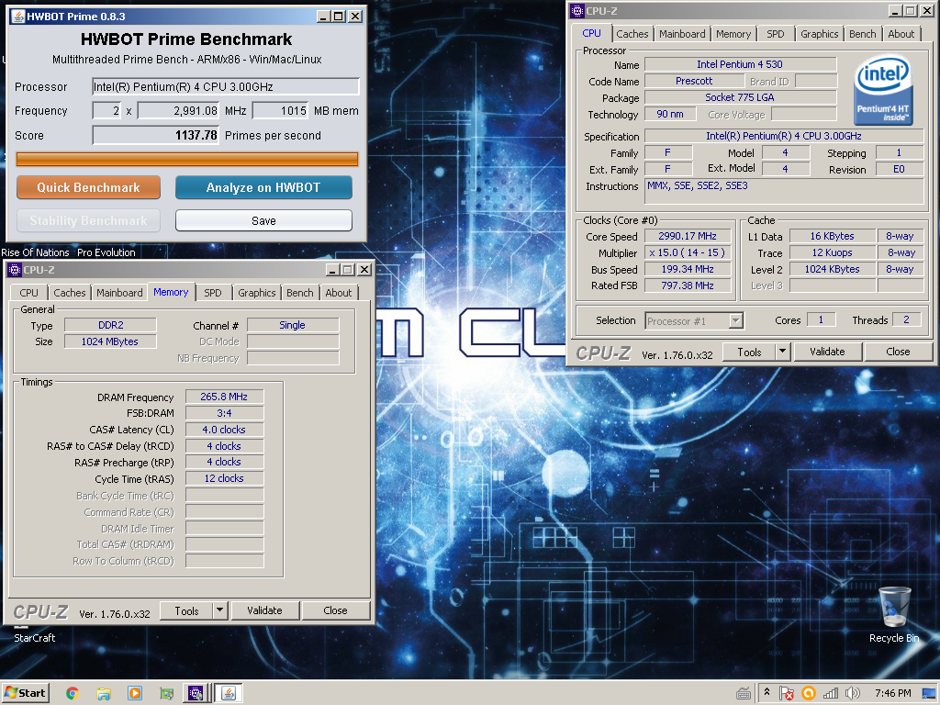940x705 pixels.
Task: Click the Memory Type value DDR2
Action: (x=111, y=325)
